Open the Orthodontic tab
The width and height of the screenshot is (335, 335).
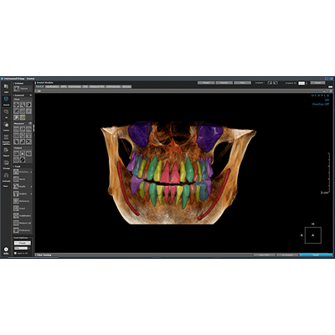pyautogui.click(x=113, y=86)
